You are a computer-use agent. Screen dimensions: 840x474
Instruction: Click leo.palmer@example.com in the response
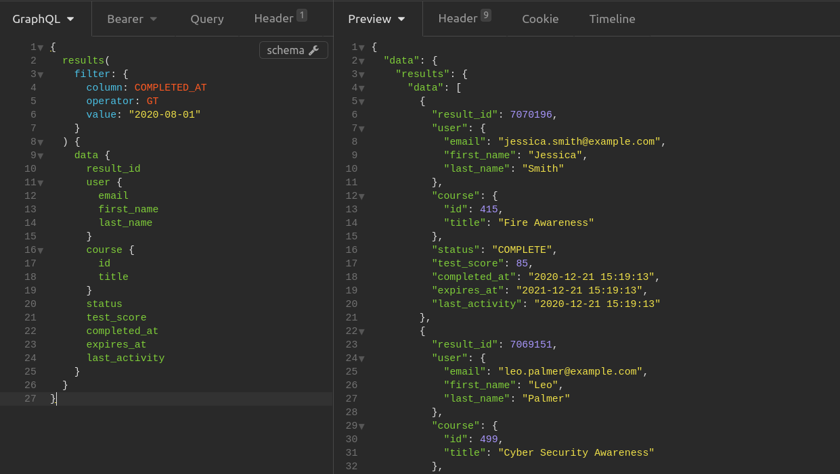pyautogui.click(x=571, y=371)
